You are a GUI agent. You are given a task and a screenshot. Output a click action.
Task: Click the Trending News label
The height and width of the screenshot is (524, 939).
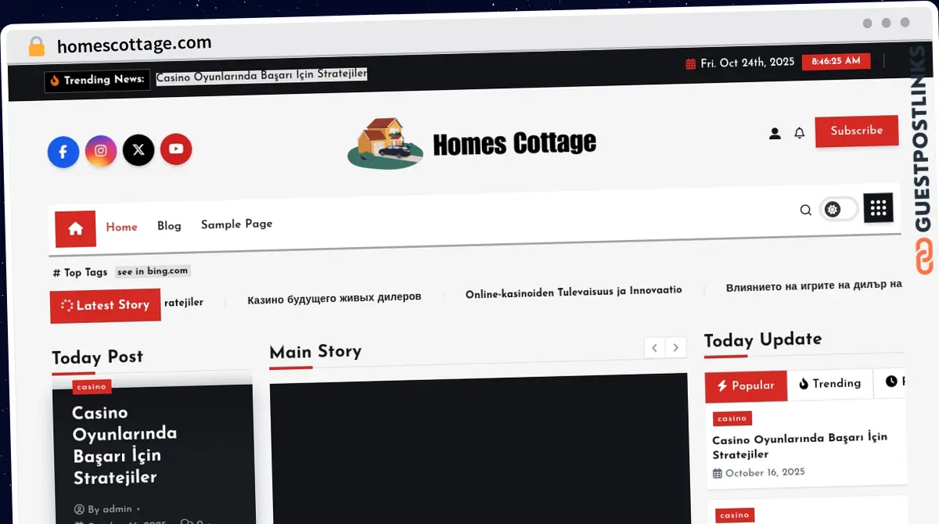(x=98, y=80)
